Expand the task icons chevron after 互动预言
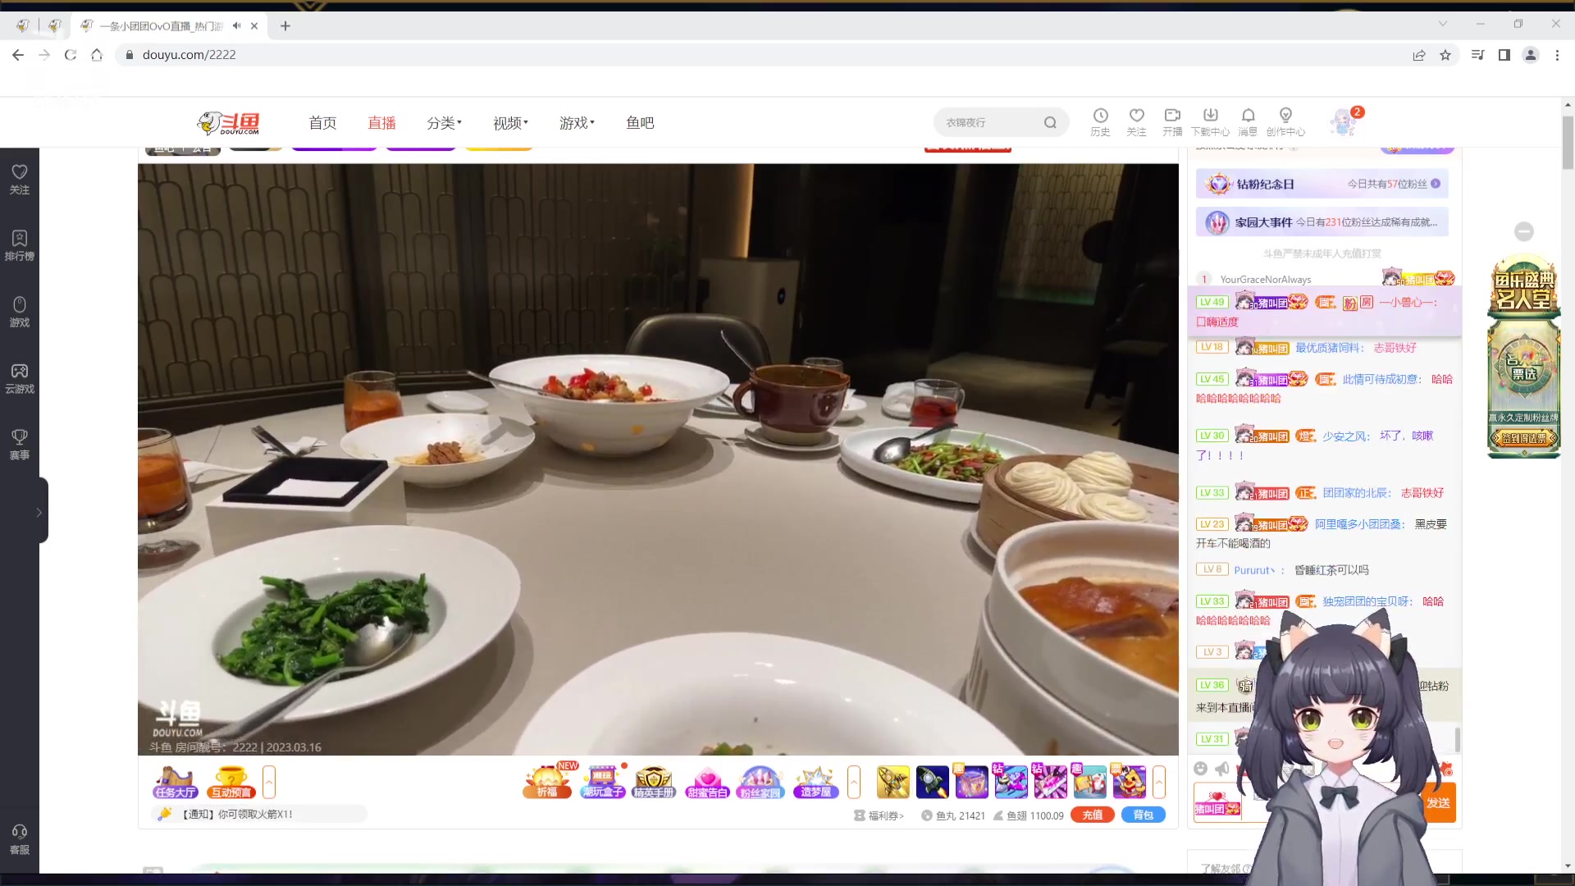Screen dimensions: 1575x886 269,782
